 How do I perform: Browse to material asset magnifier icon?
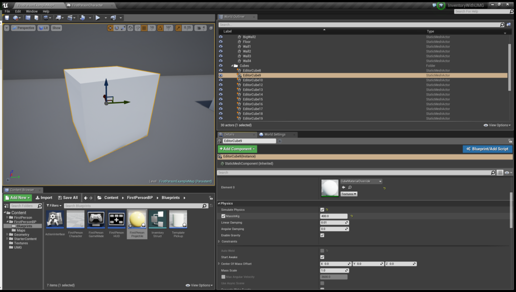(350, 187)
